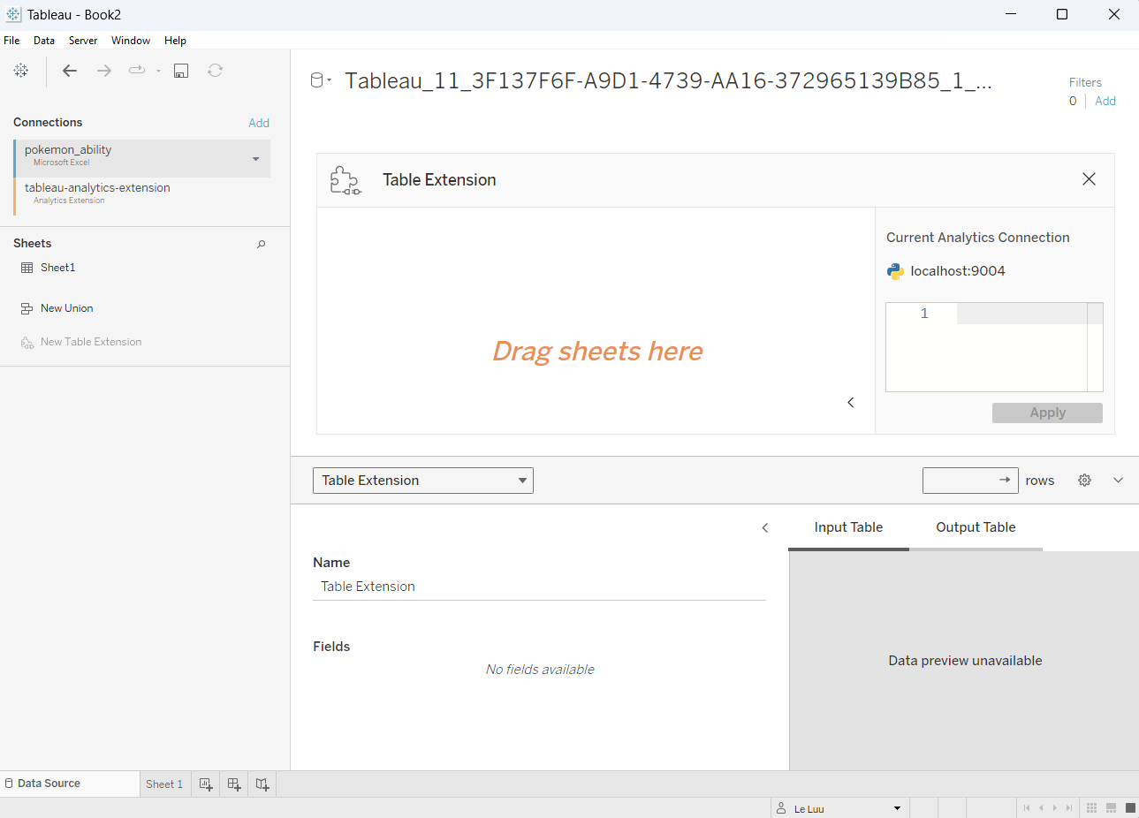Click the forward arrow in toolbar

click(x=104, y=71)
